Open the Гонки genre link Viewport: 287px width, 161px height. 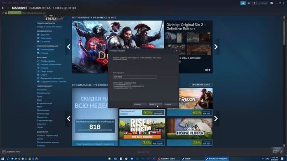[39, 97]
